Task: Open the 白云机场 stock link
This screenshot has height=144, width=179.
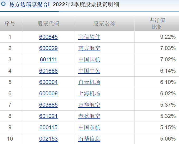Action: tap(89, 82)
